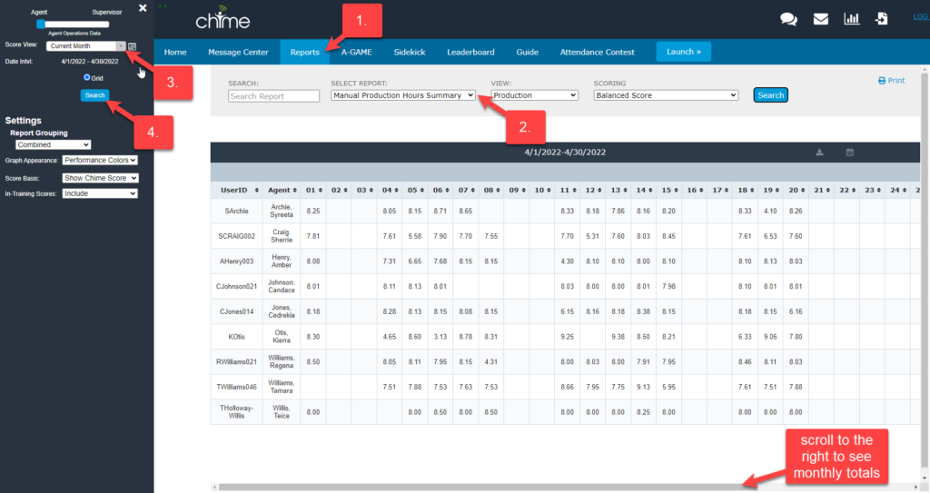Go to the Message Center tab

coord(239,52)
